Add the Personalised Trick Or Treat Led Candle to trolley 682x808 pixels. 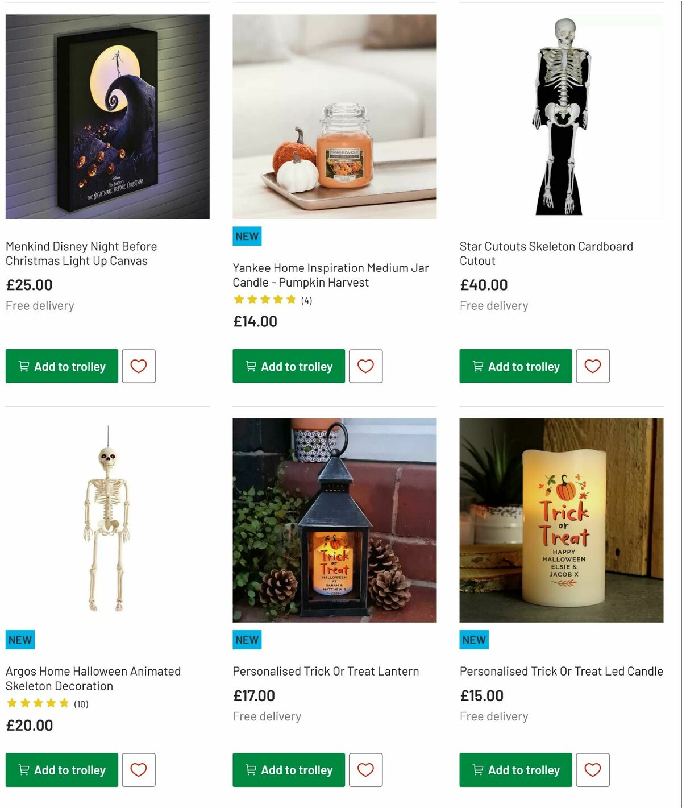[x=515, y=770]
